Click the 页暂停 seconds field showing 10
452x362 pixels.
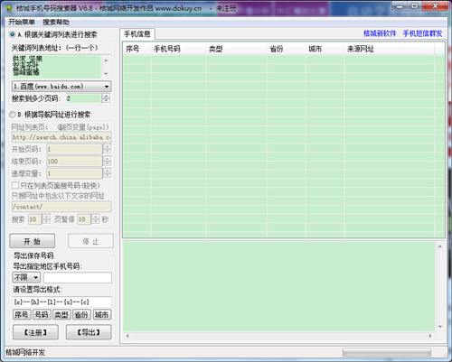coord(84,219)
